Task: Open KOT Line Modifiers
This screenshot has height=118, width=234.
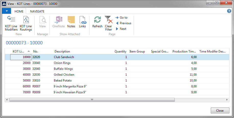Action: click(x=11, y=23)
